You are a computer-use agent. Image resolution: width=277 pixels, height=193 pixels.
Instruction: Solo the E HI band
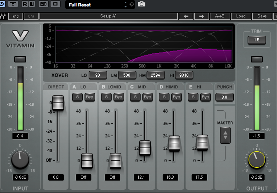point(193,97)
